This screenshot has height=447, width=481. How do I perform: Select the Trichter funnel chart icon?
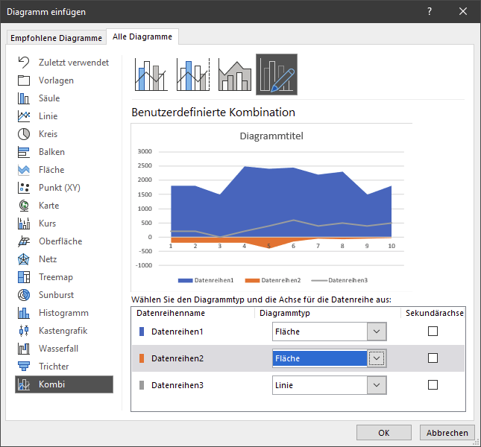pyautogui.click(x=24, y=367)
